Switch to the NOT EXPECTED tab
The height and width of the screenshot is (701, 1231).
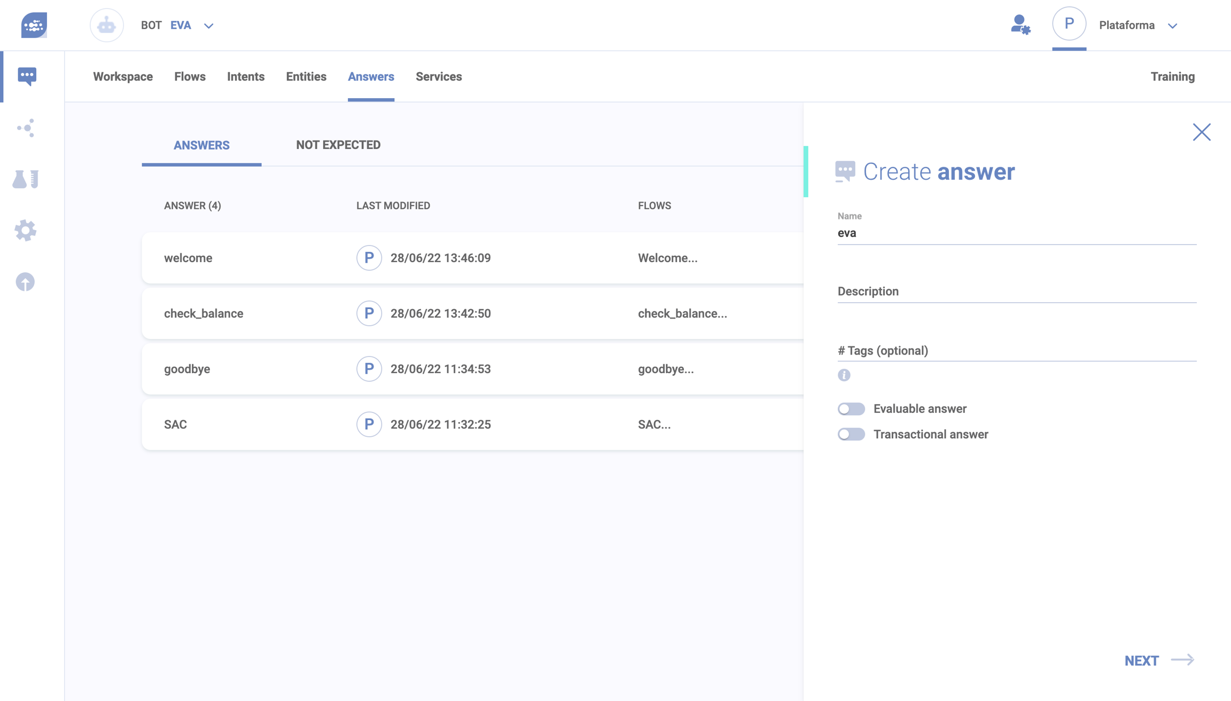click(338, 145)
